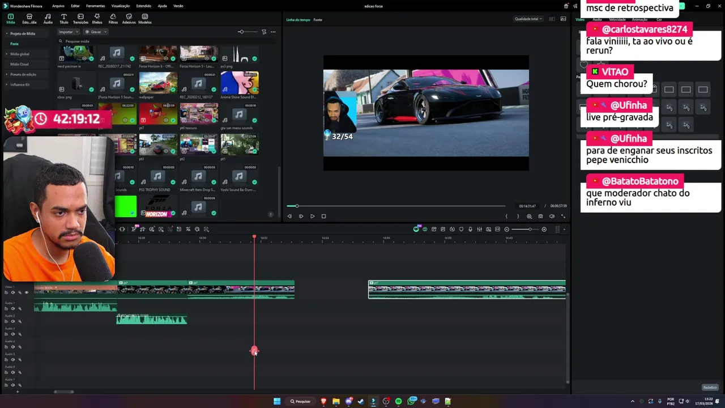Open Spotify from the Windows taskbar
Viewport: 725px width, 408px height.
tap(398, 401)
